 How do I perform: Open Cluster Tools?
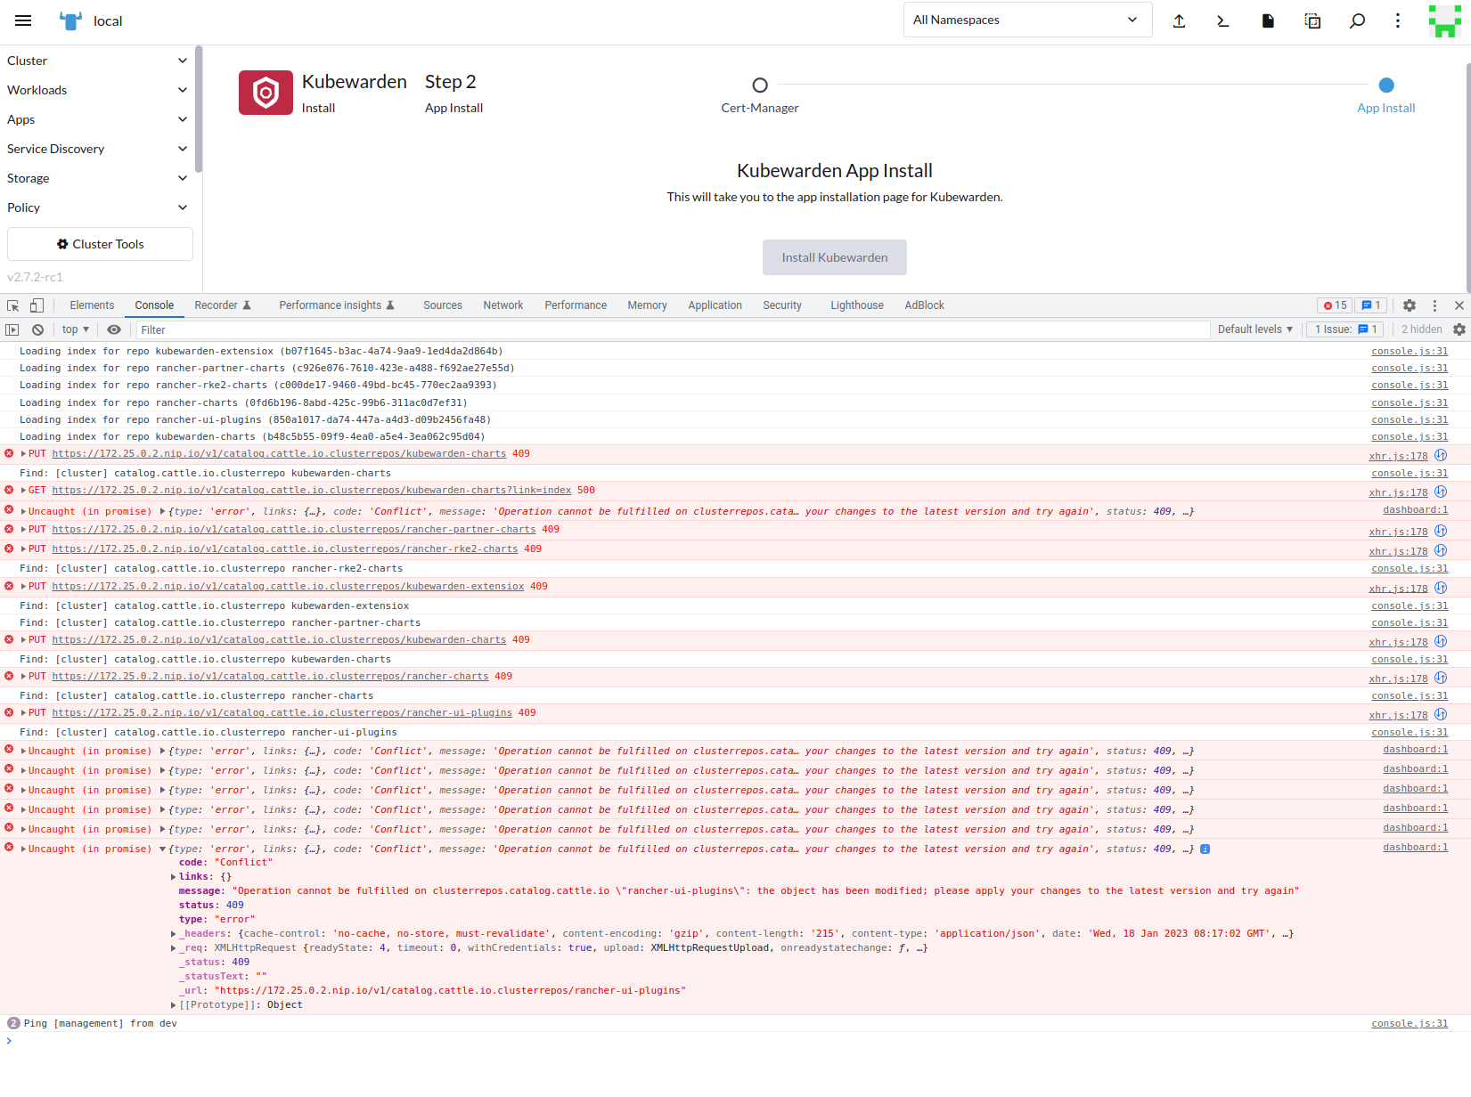click(99, 243)
